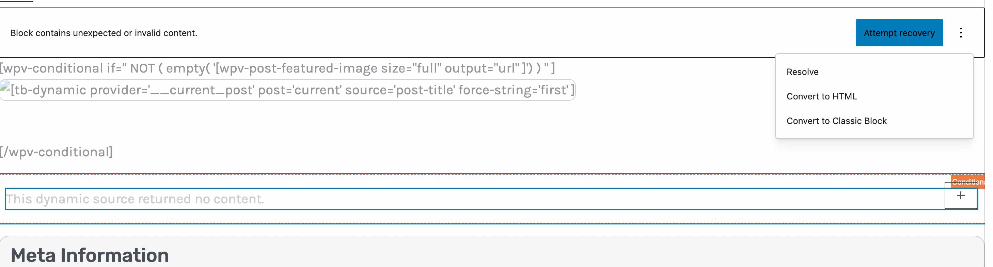This screenshot has height=267, width=993.
Task: Select Convert to HTML
Action: (821, 96)
